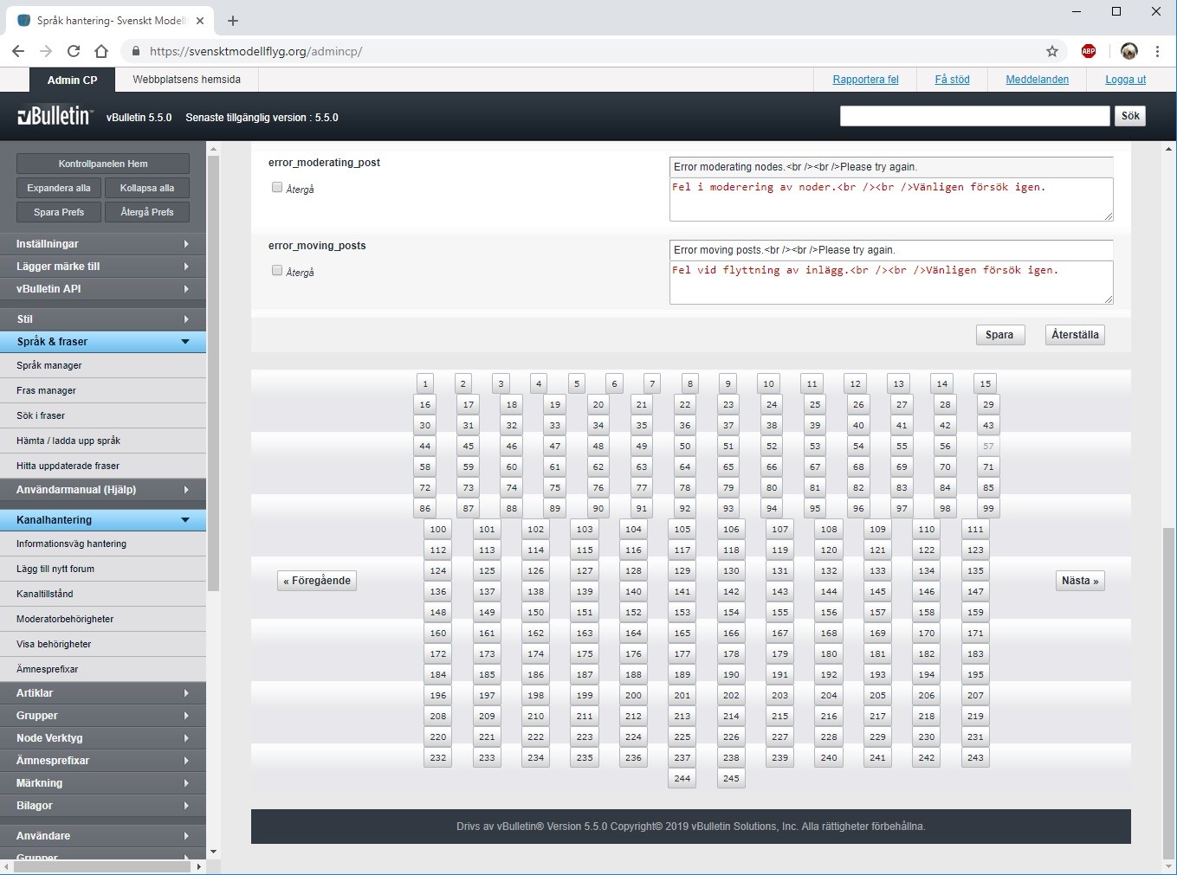Screen dimensions: 1177x875
Task: Go back using browser back arrow
Action: (x=18, y=51)
